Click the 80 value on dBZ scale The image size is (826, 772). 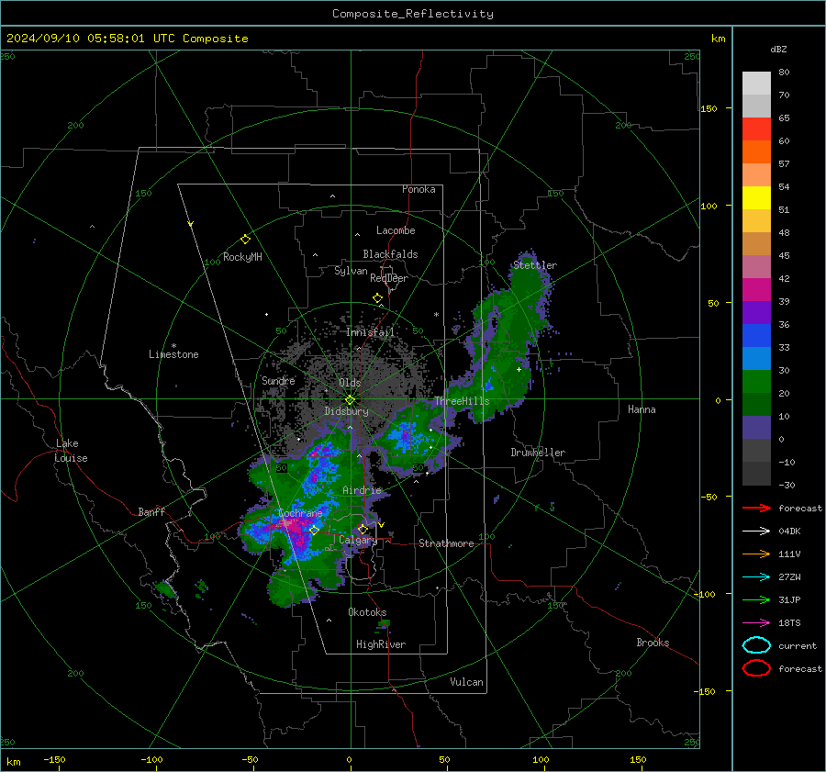[x=784, y=73]
